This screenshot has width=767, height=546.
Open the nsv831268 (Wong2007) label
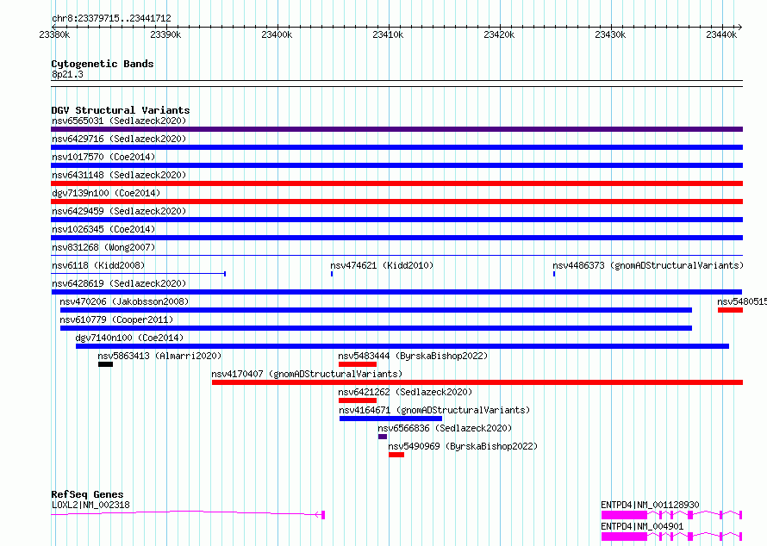[x=103, y=247]
